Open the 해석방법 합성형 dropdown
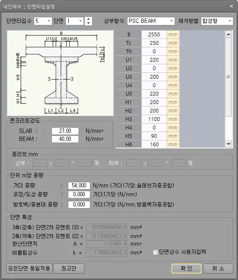The height and width of the screenshot is (280, 238). tap(217, 21)
